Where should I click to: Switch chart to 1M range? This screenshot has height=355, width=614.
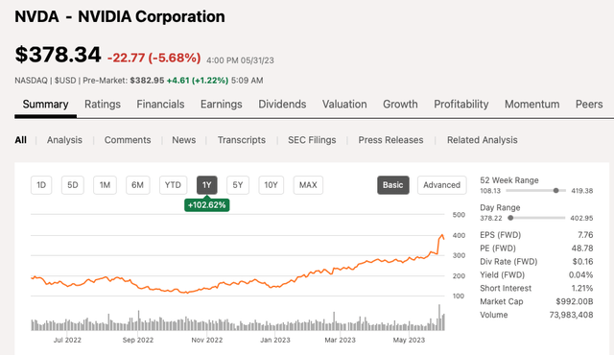pos(105,185)
